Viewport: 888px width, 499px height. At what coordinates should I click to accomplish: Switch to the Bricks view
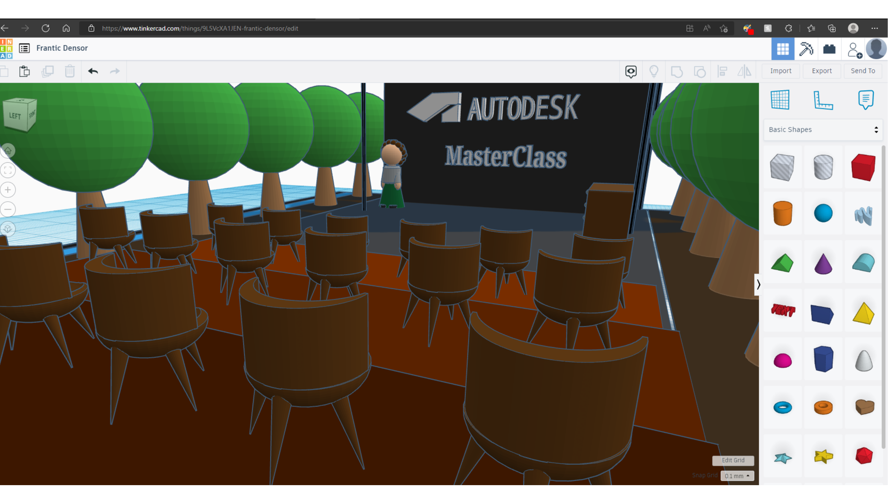tap(829, 49)
